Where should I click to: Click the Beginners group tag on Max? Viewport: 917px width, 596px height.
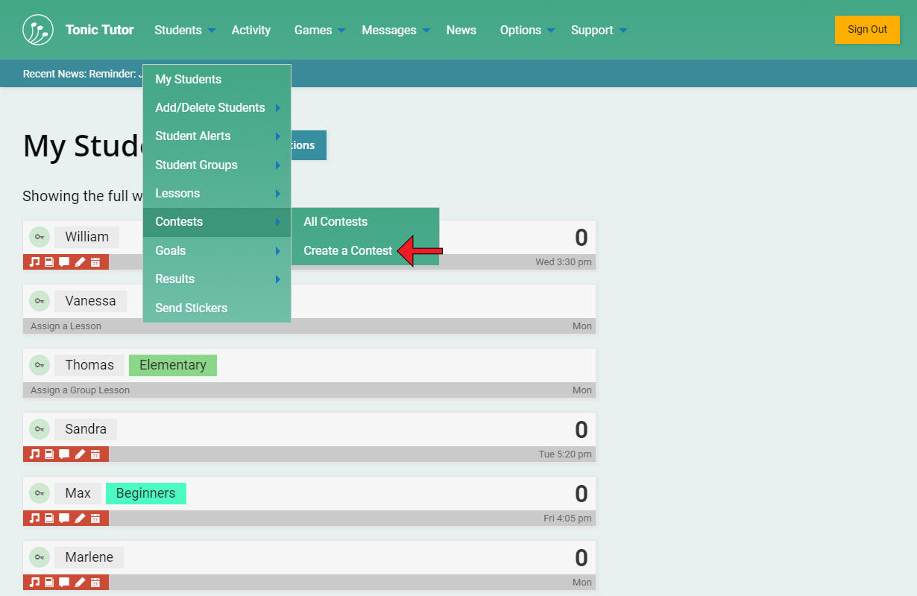[x=145, y=493]
